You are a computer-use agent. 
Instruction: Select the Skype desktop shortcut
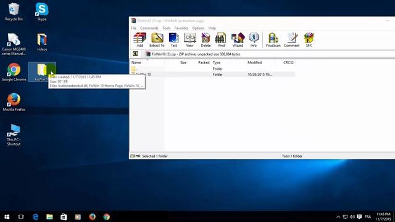click(x=42, y=12)
